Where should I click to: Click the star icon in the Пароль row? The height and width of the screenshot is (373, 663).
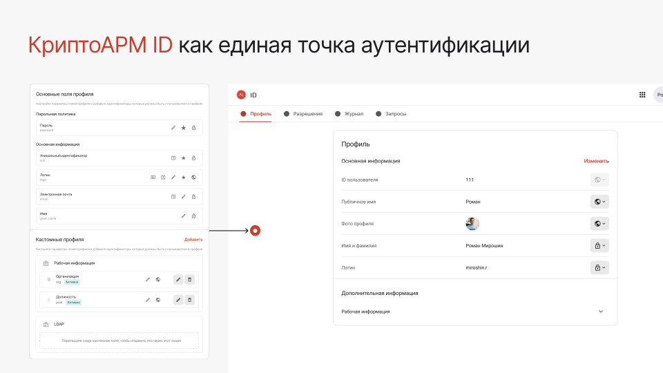(x=184, y=128)
